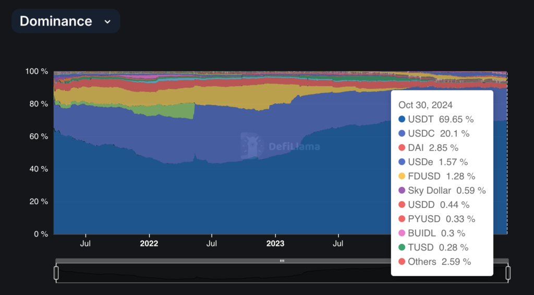Click the chevron arrow beside Dominance
The width and height of the screenshot is (534, 295).
tap(107, 21)
